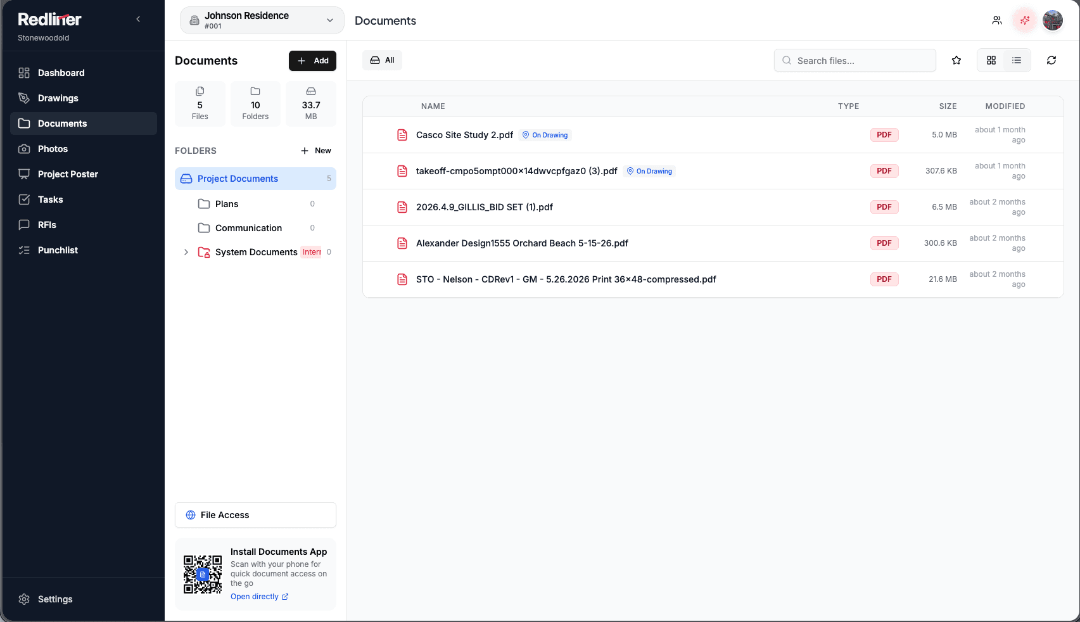The width and height of the screenshot is (1080, 622).
Task: Click the 5.0 MB size cell
Action: tap(944, 135)
